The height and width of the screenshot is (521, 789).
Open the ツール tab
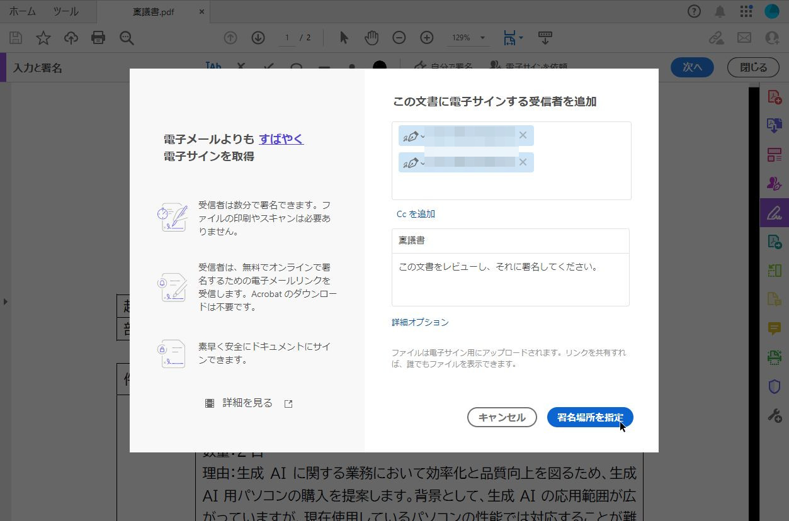[x=65, y=11]
